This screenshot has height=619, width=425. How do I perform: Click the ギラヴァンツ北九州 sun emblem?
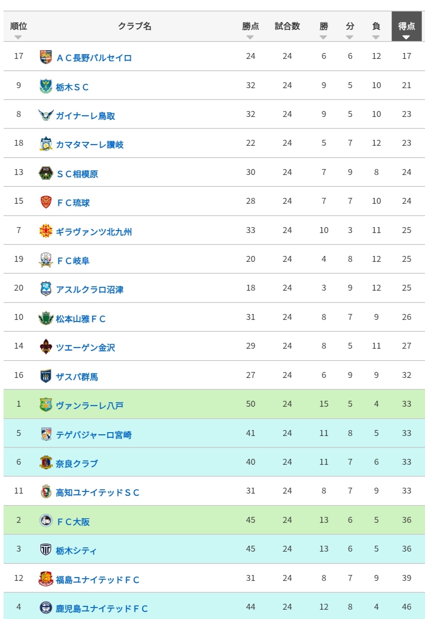(x=46, y=231)
